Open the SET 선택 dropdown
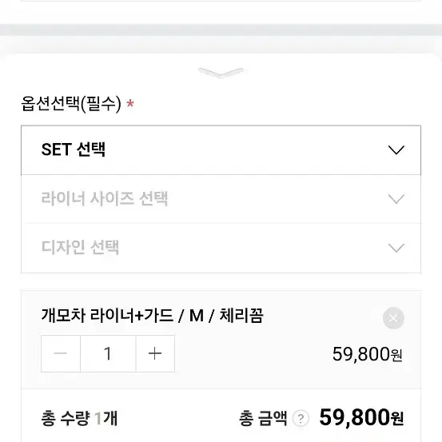 tap(221, 150)
